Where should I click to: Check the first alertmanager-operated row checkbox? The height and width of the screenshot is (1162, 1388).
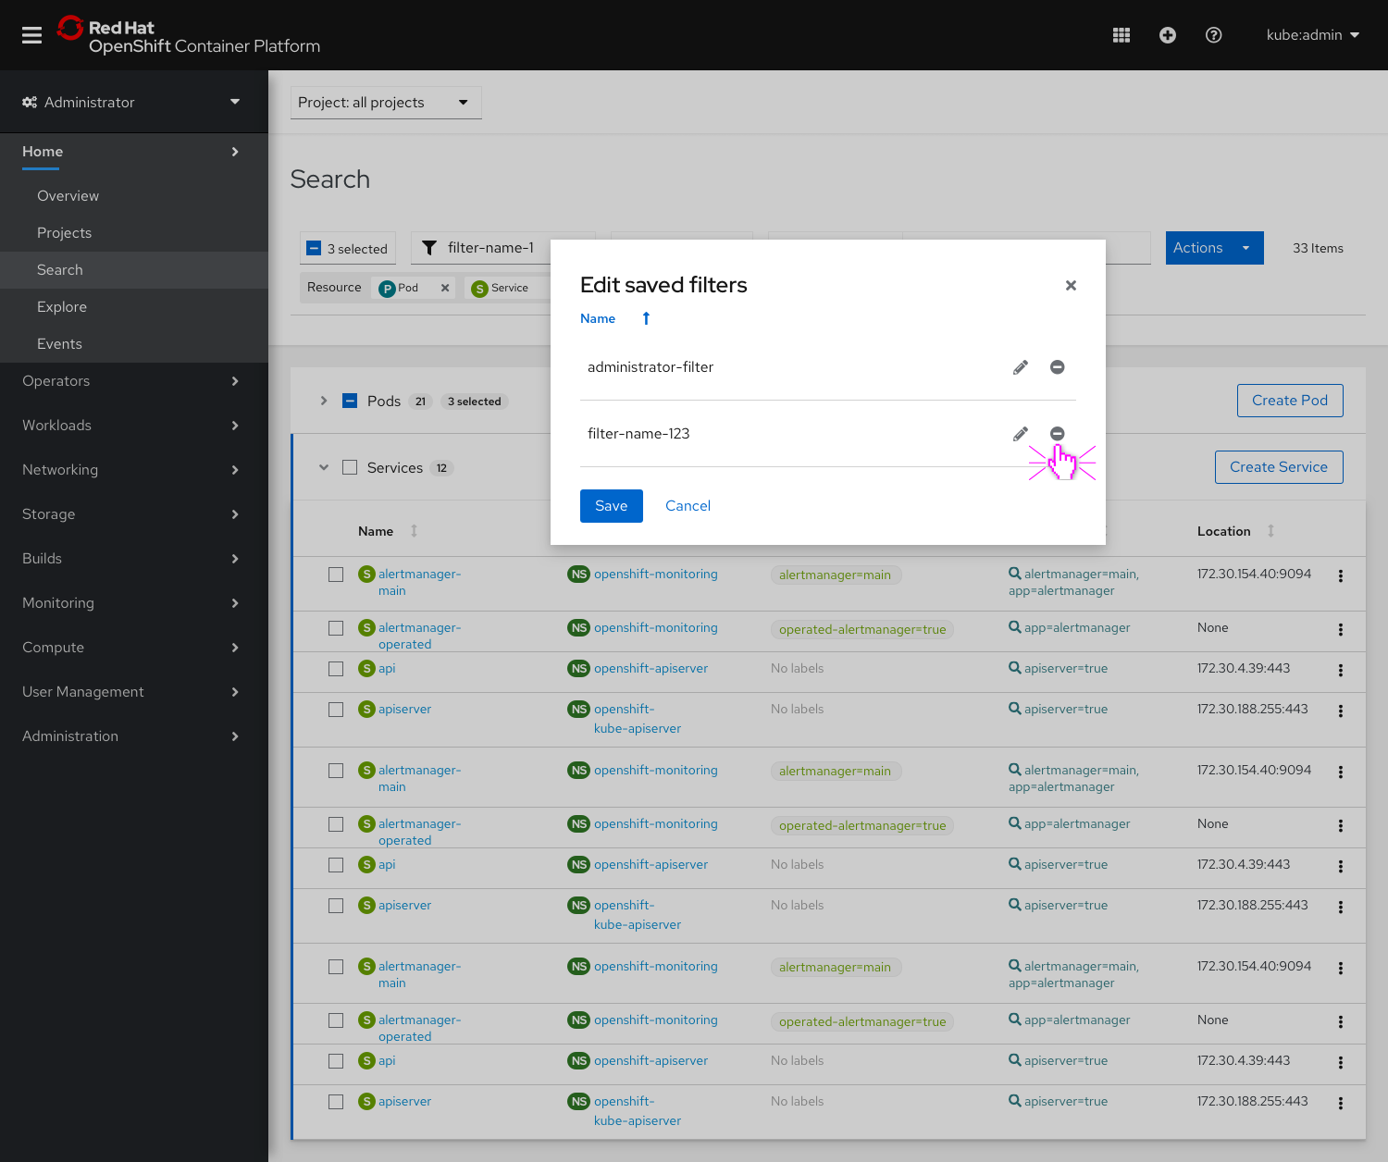pyautogui.click(x=336, y=628)
